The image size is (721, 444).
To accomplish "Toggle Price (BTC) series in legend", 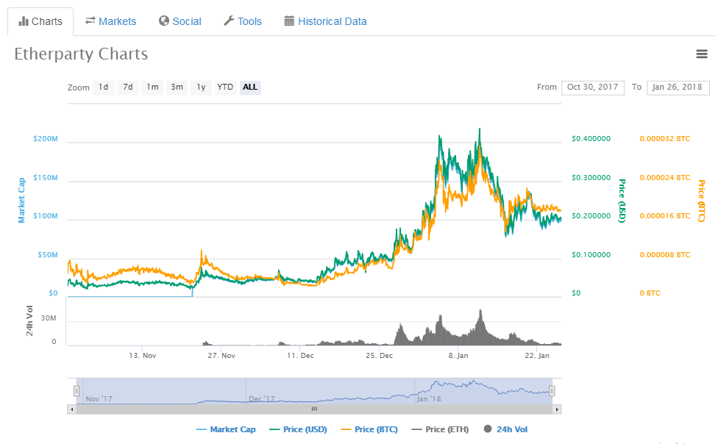I will pyautogui.click(x=369, y=429).
